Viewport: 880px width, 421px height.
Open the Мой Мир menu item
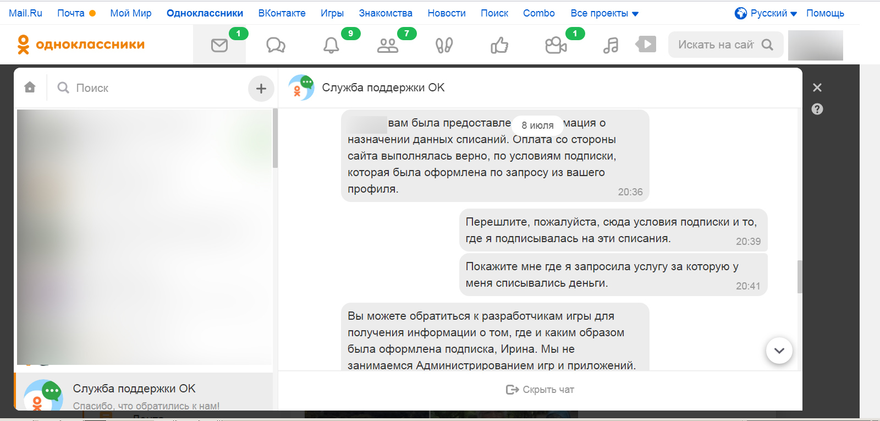point(131,13)
